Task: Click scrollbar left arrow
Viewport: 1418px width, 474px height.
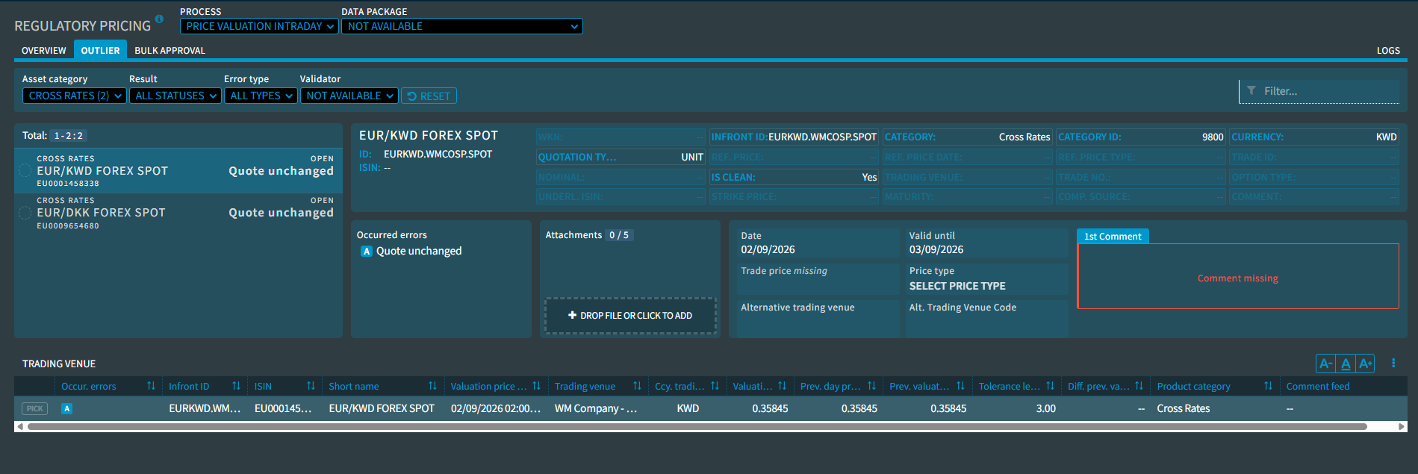Action: click(20, 427)
